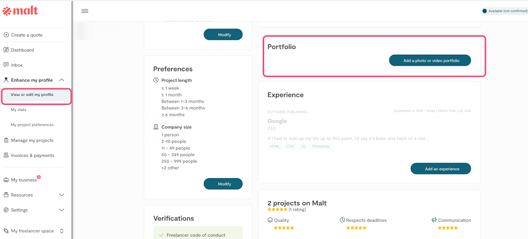Click the Manage my projects icon
The height and width of the screenshot is (239, 528).
click(6, 140)
